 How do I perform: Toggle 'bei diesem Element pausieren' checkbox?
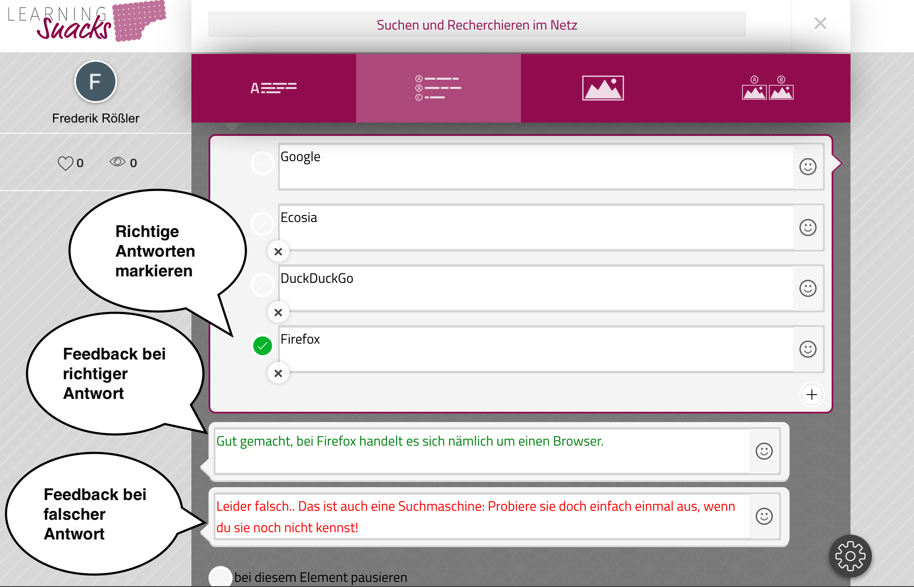coord(220,577)
